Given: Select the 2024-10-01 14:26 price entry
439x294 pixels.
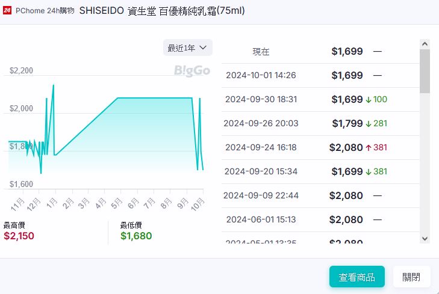Looking at the screenshot, I should pos(319,76).
